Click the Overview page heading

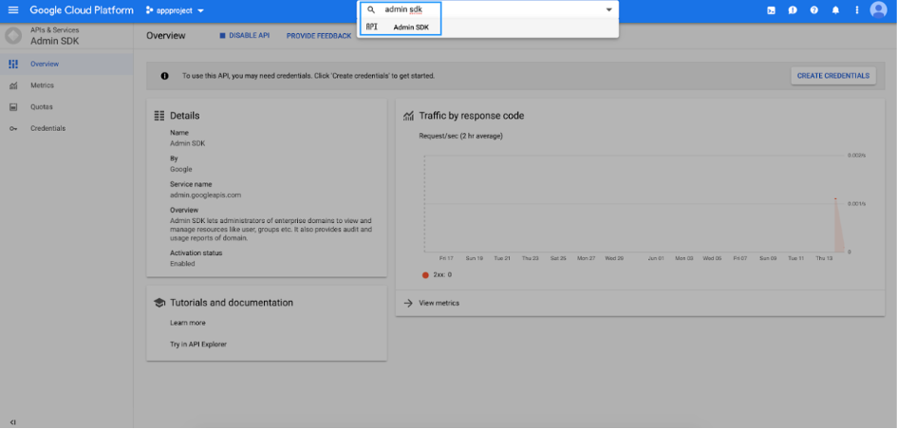[166, 35]
